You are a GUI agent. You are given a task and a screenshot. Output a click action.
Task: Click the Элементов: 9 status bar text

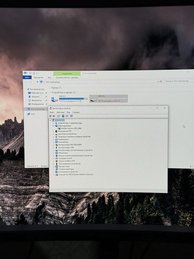point(33,166)
